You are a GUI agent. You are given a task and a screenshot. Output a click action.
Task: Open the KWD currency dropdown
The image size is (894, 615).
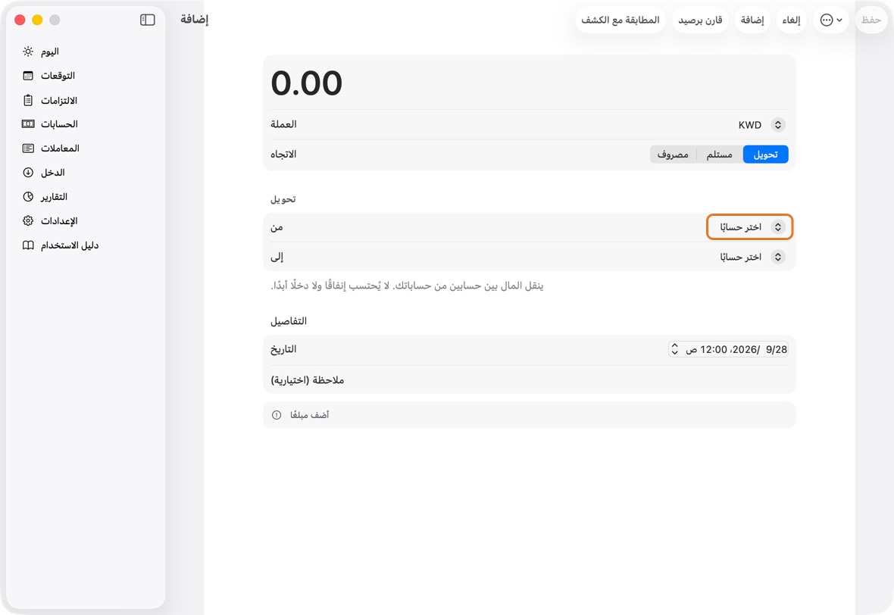(x=761, y=125)
